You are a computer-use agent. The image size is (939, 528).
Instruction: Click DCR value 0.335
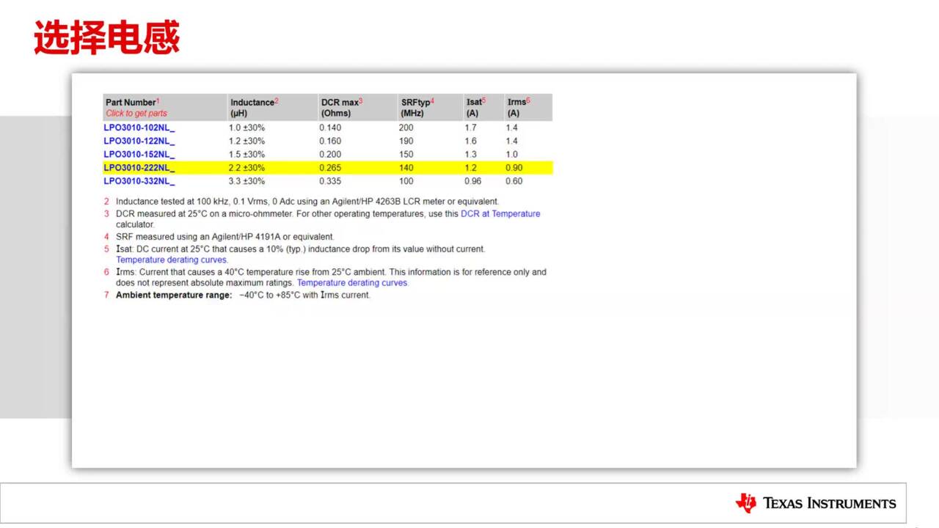[330, 181]
